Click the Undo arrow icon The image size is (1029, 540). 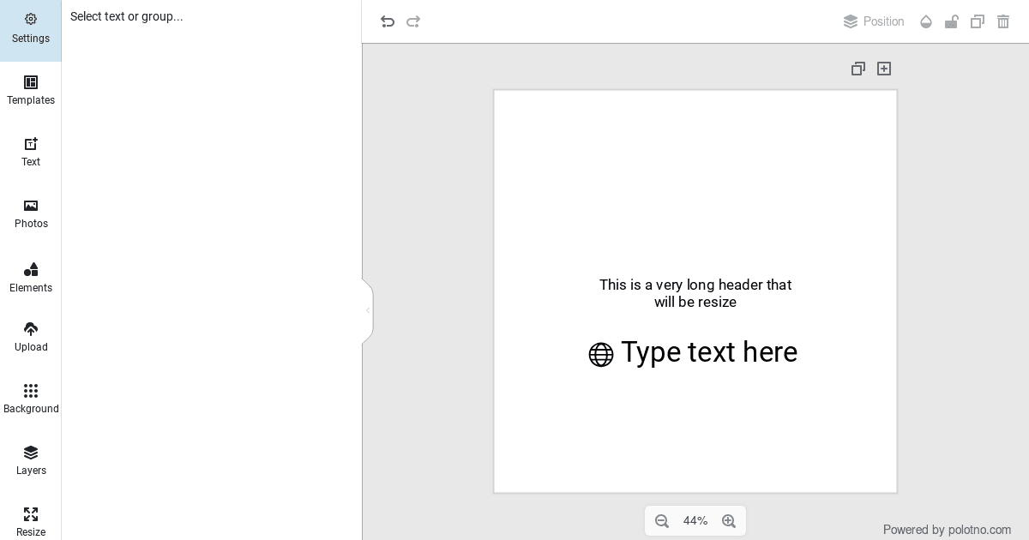pos(388,21)
